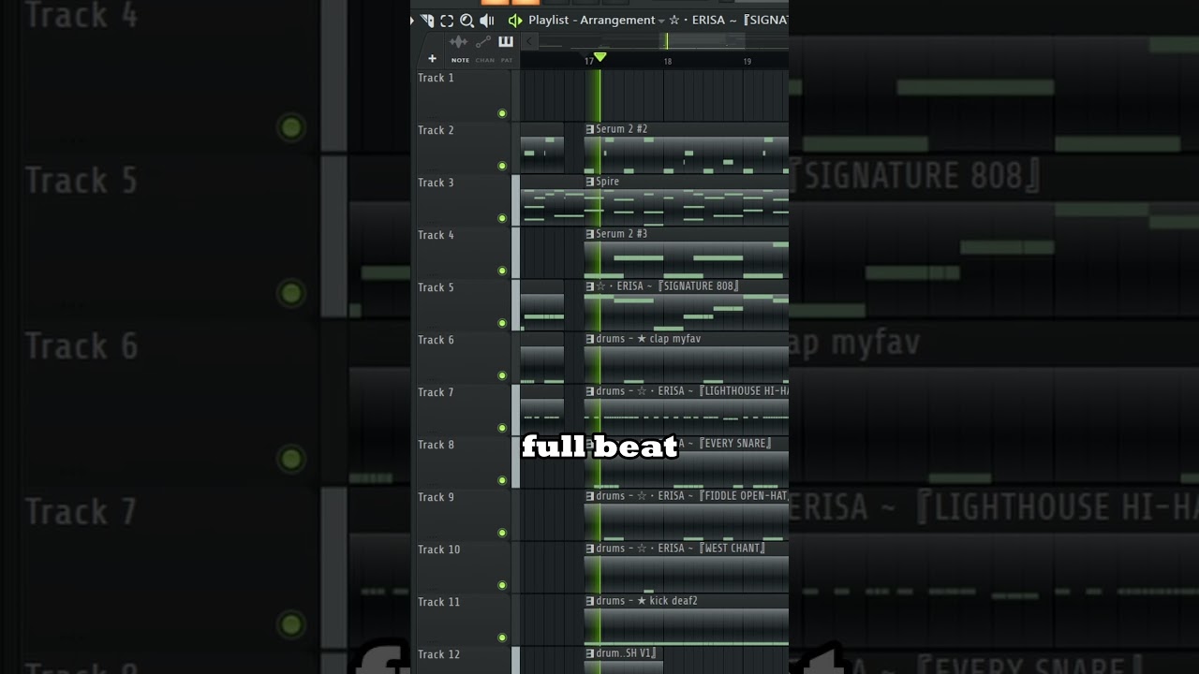The width and height of the screenshot is (1199, 674).
Task: Open the drum..SH V1 clip menu icon
Action: click(x=590, y=653)
